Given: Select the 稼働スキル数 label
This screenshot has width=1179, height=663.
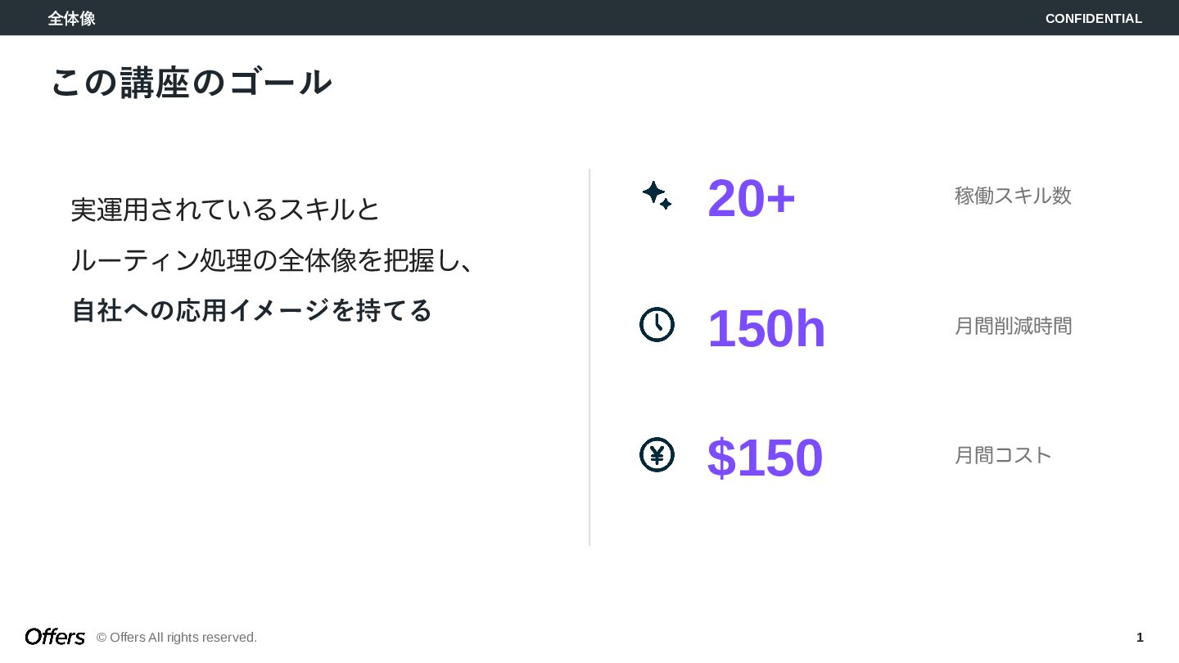Looking at the screenshot, I should click(x=1013, y=196).
